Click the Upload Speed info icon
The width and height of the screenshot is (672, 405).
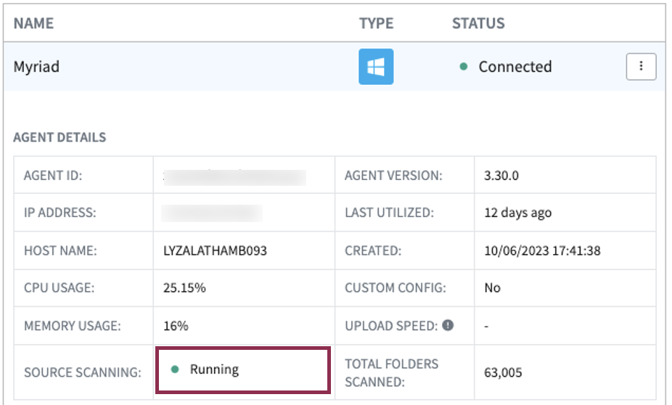coord(448,325)
